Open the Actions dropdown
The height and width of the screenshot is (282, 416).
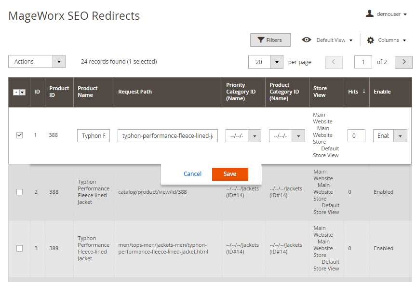(37, 62)
